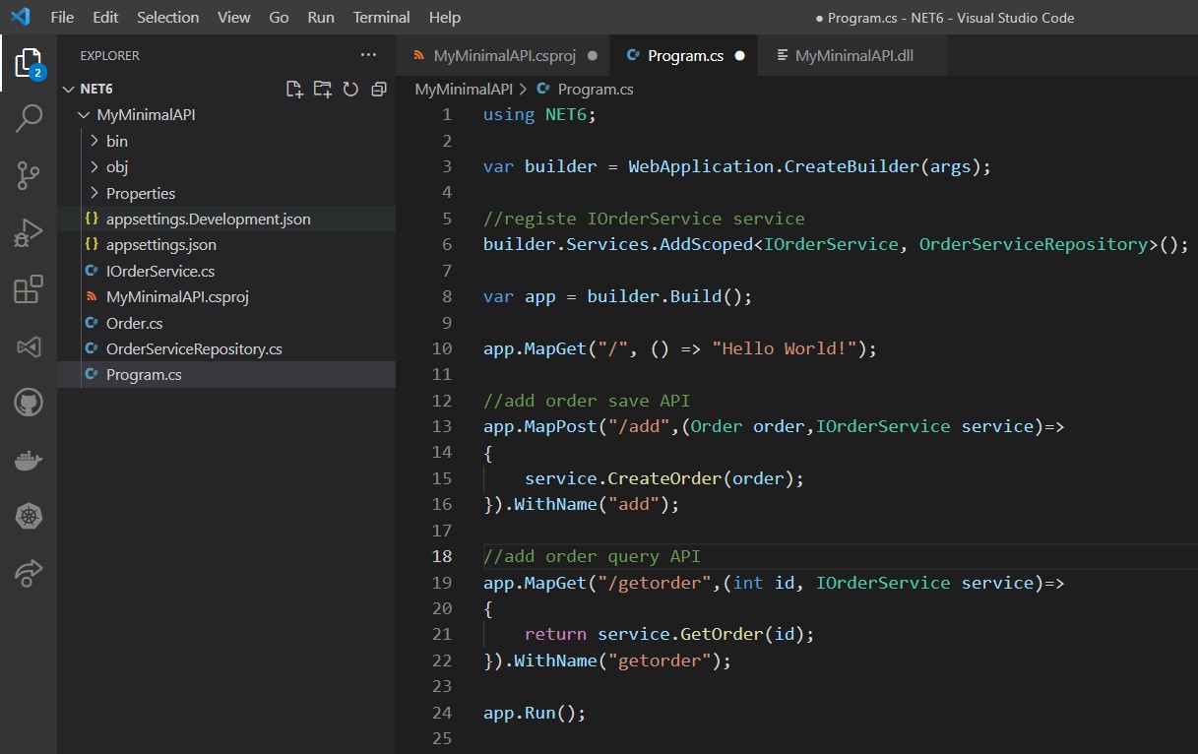This screenshot has width=1198, height=754.
Task: Open Explorer more actions ellipsis
Action: [x=368, y=55]
